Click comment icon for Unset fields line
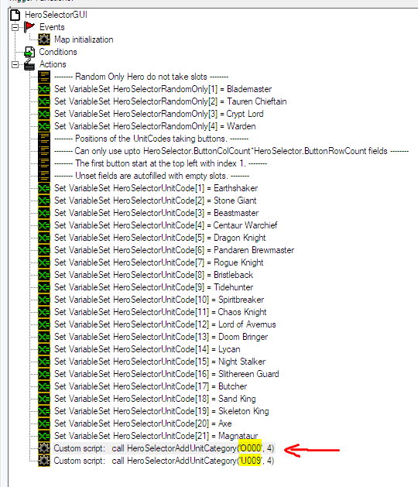Screen dimensions: 418x487 (x=44, y=176)
